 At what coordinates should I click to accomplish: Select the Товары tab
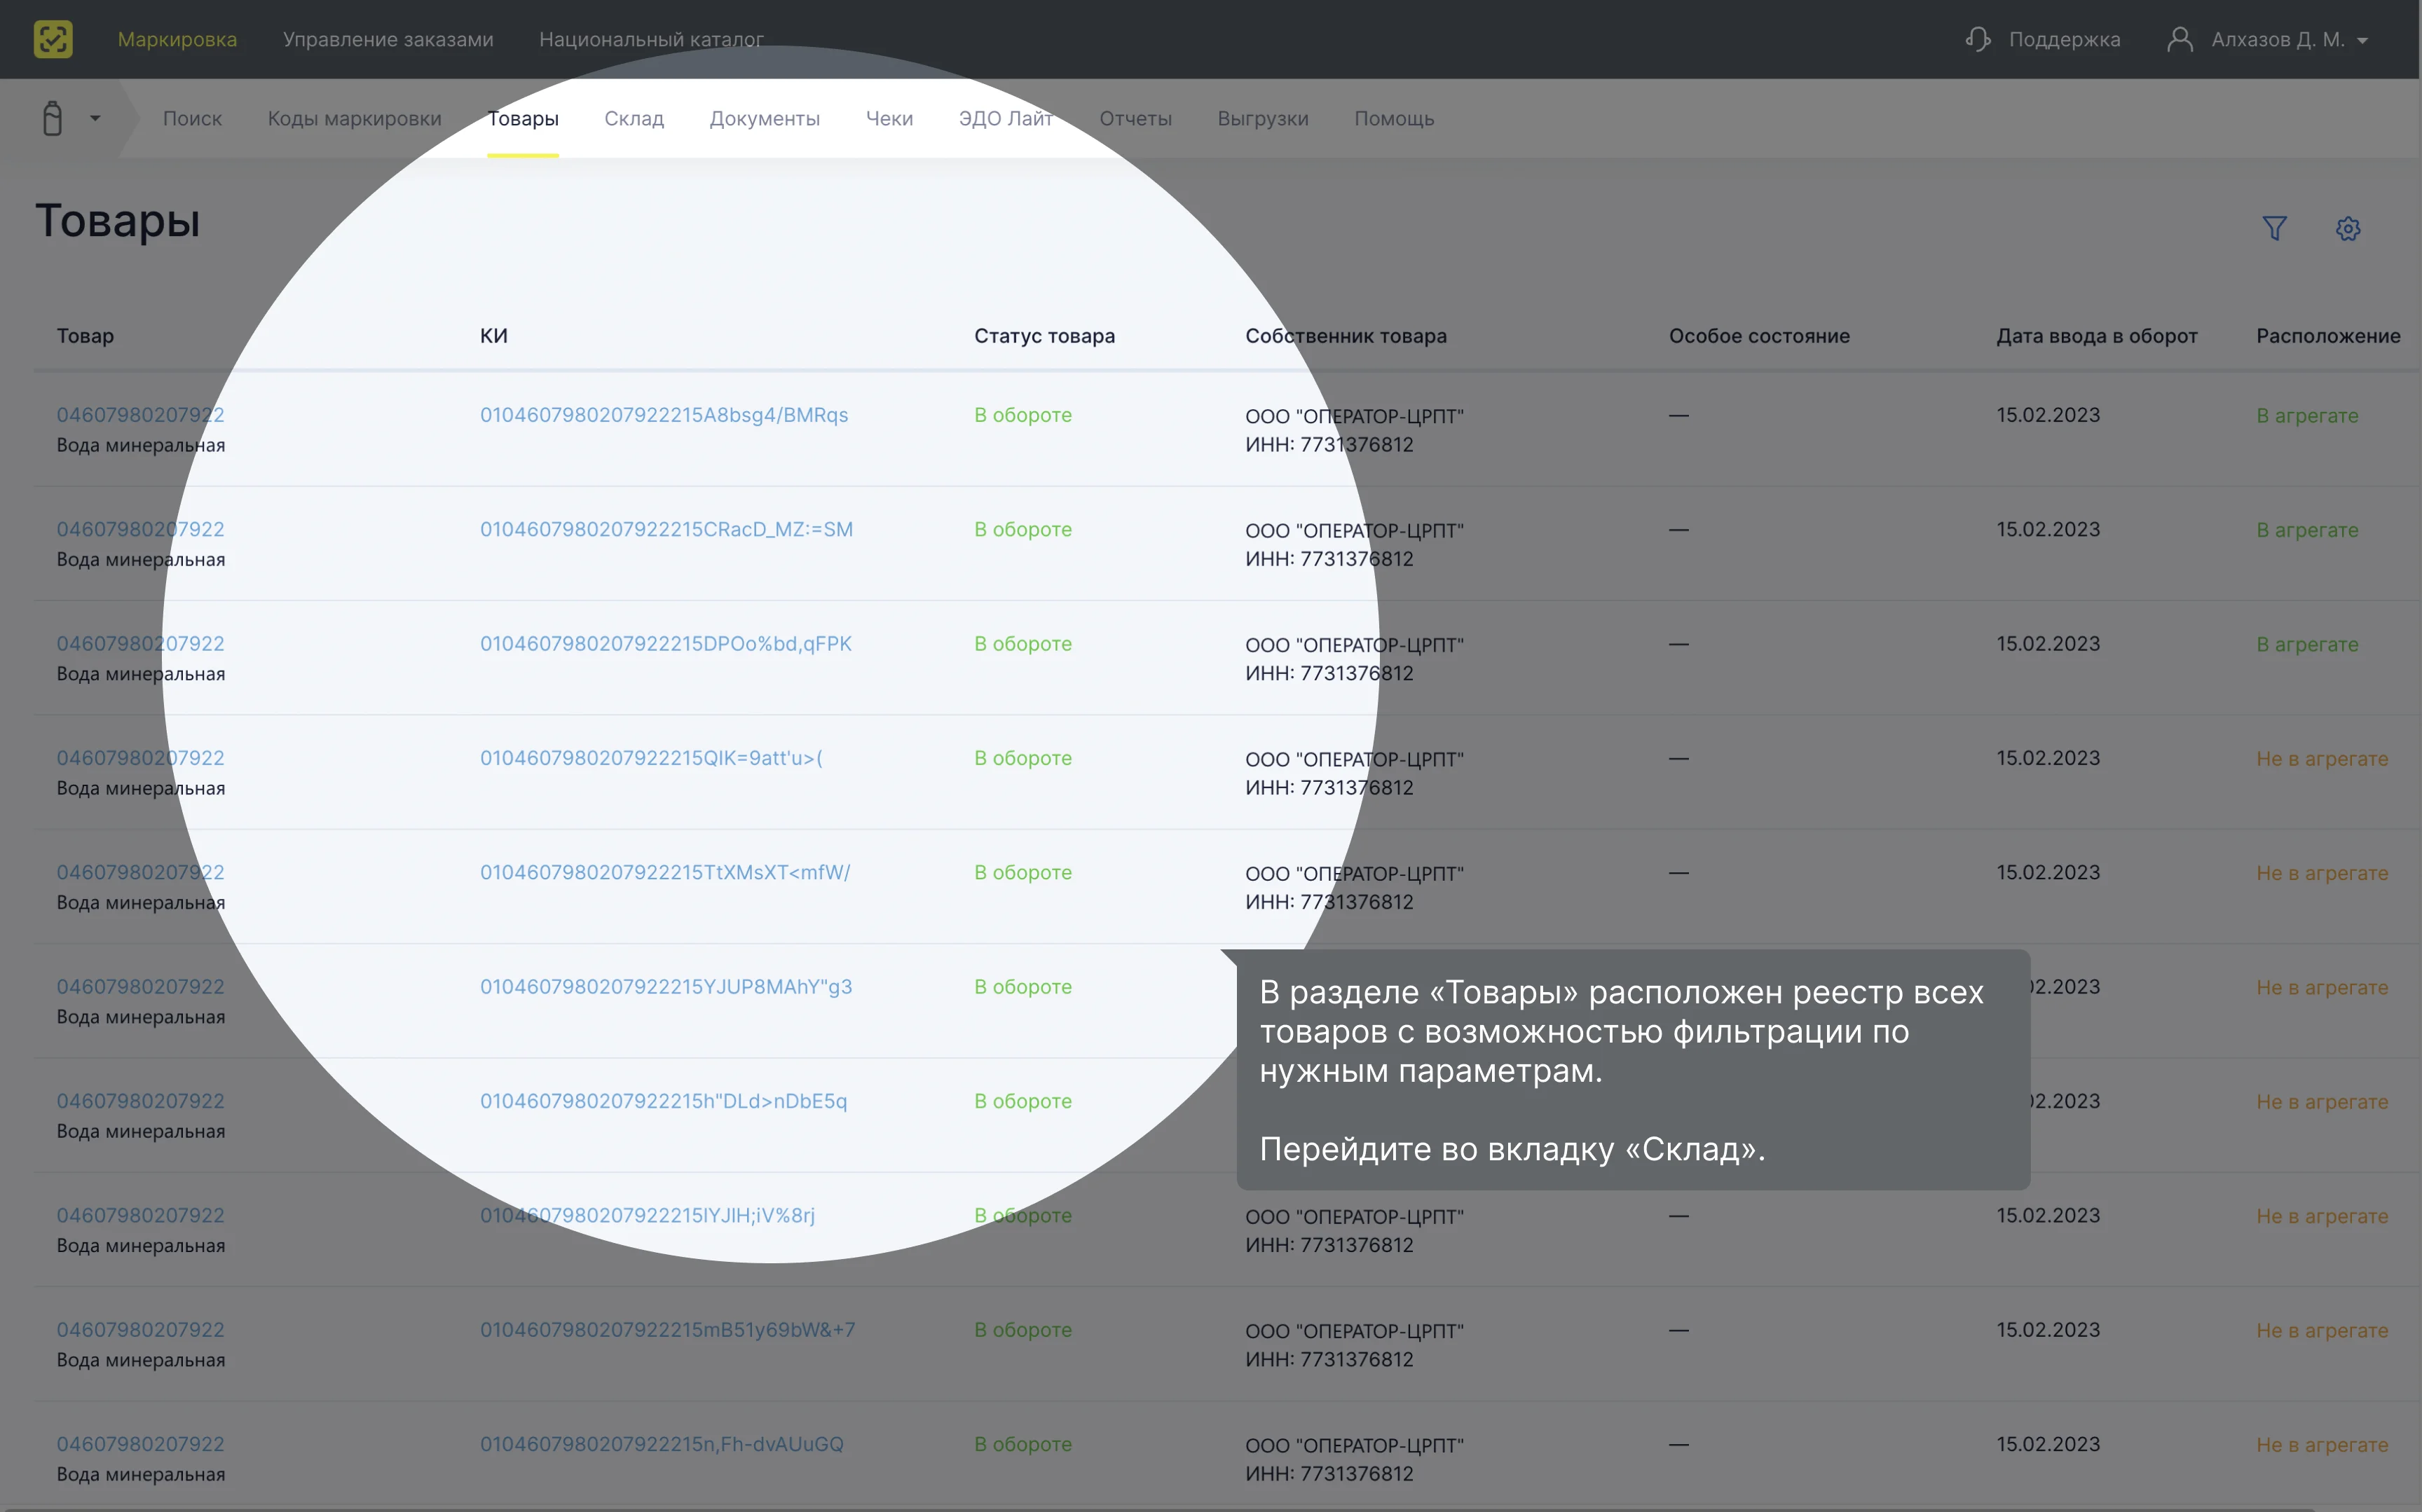click(523, 118)
